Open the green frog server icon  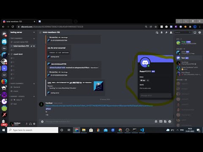(4, 108)
